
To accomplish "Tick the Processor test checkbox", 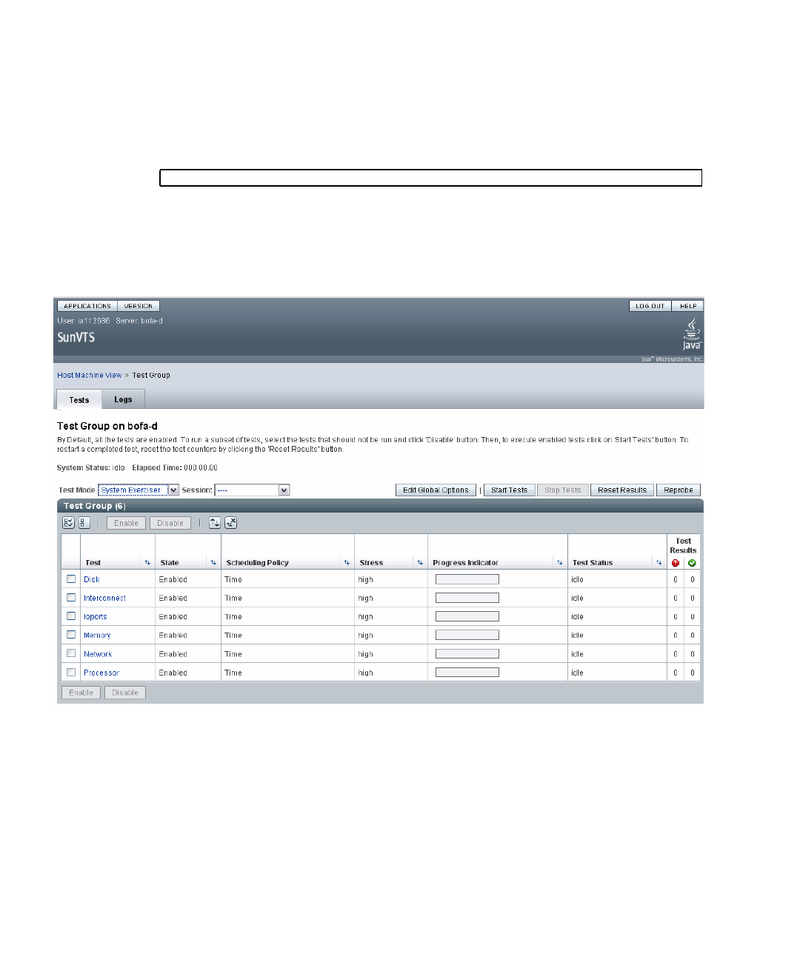I will 71,673.
